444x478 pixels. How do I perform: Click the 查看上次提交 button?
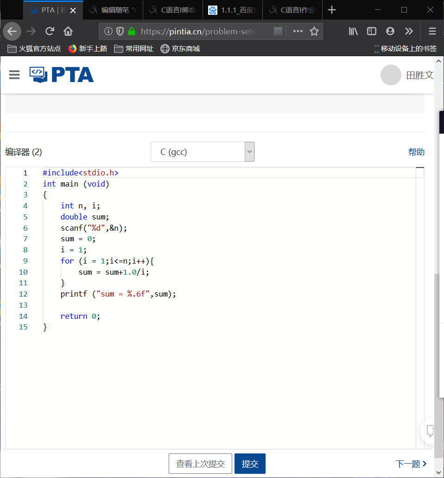[x=200, y=464]
